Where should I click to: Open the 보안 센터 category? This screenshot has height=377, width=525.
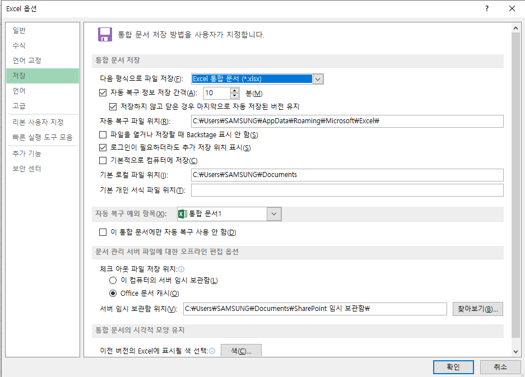point(43,169)
